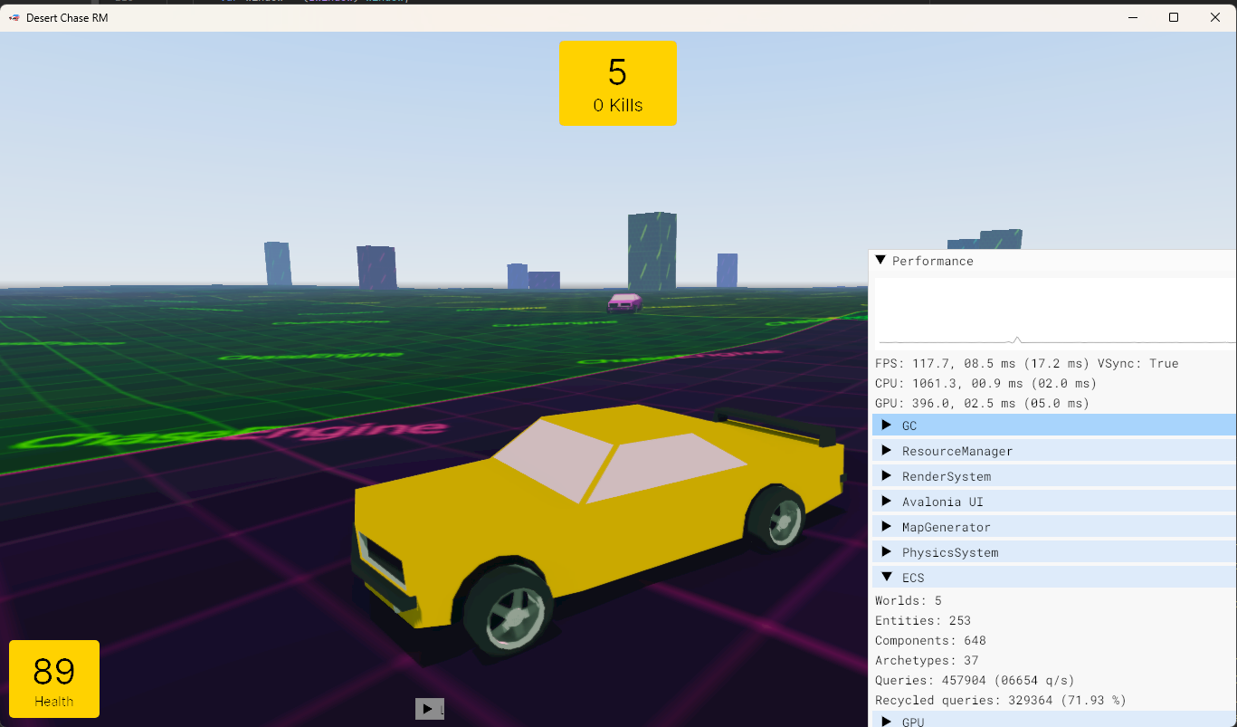Click the pink enemy car in the distance
Screen dimensions: 1237x727
coord(623,304)
